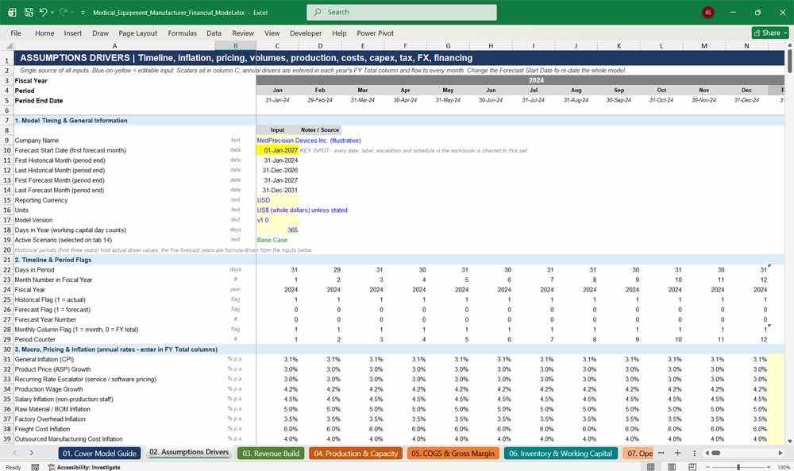Image resolution: width=794 pixels, height=471 pixels.
Task: Open the user account avatar
Action: [708, 12]
